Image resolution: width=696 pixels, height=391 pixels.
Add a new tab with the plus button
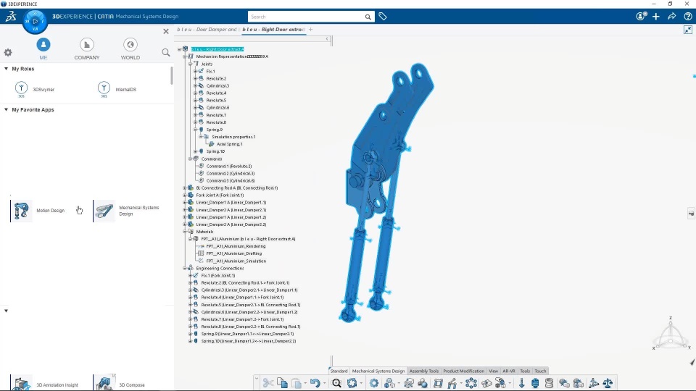311,30
